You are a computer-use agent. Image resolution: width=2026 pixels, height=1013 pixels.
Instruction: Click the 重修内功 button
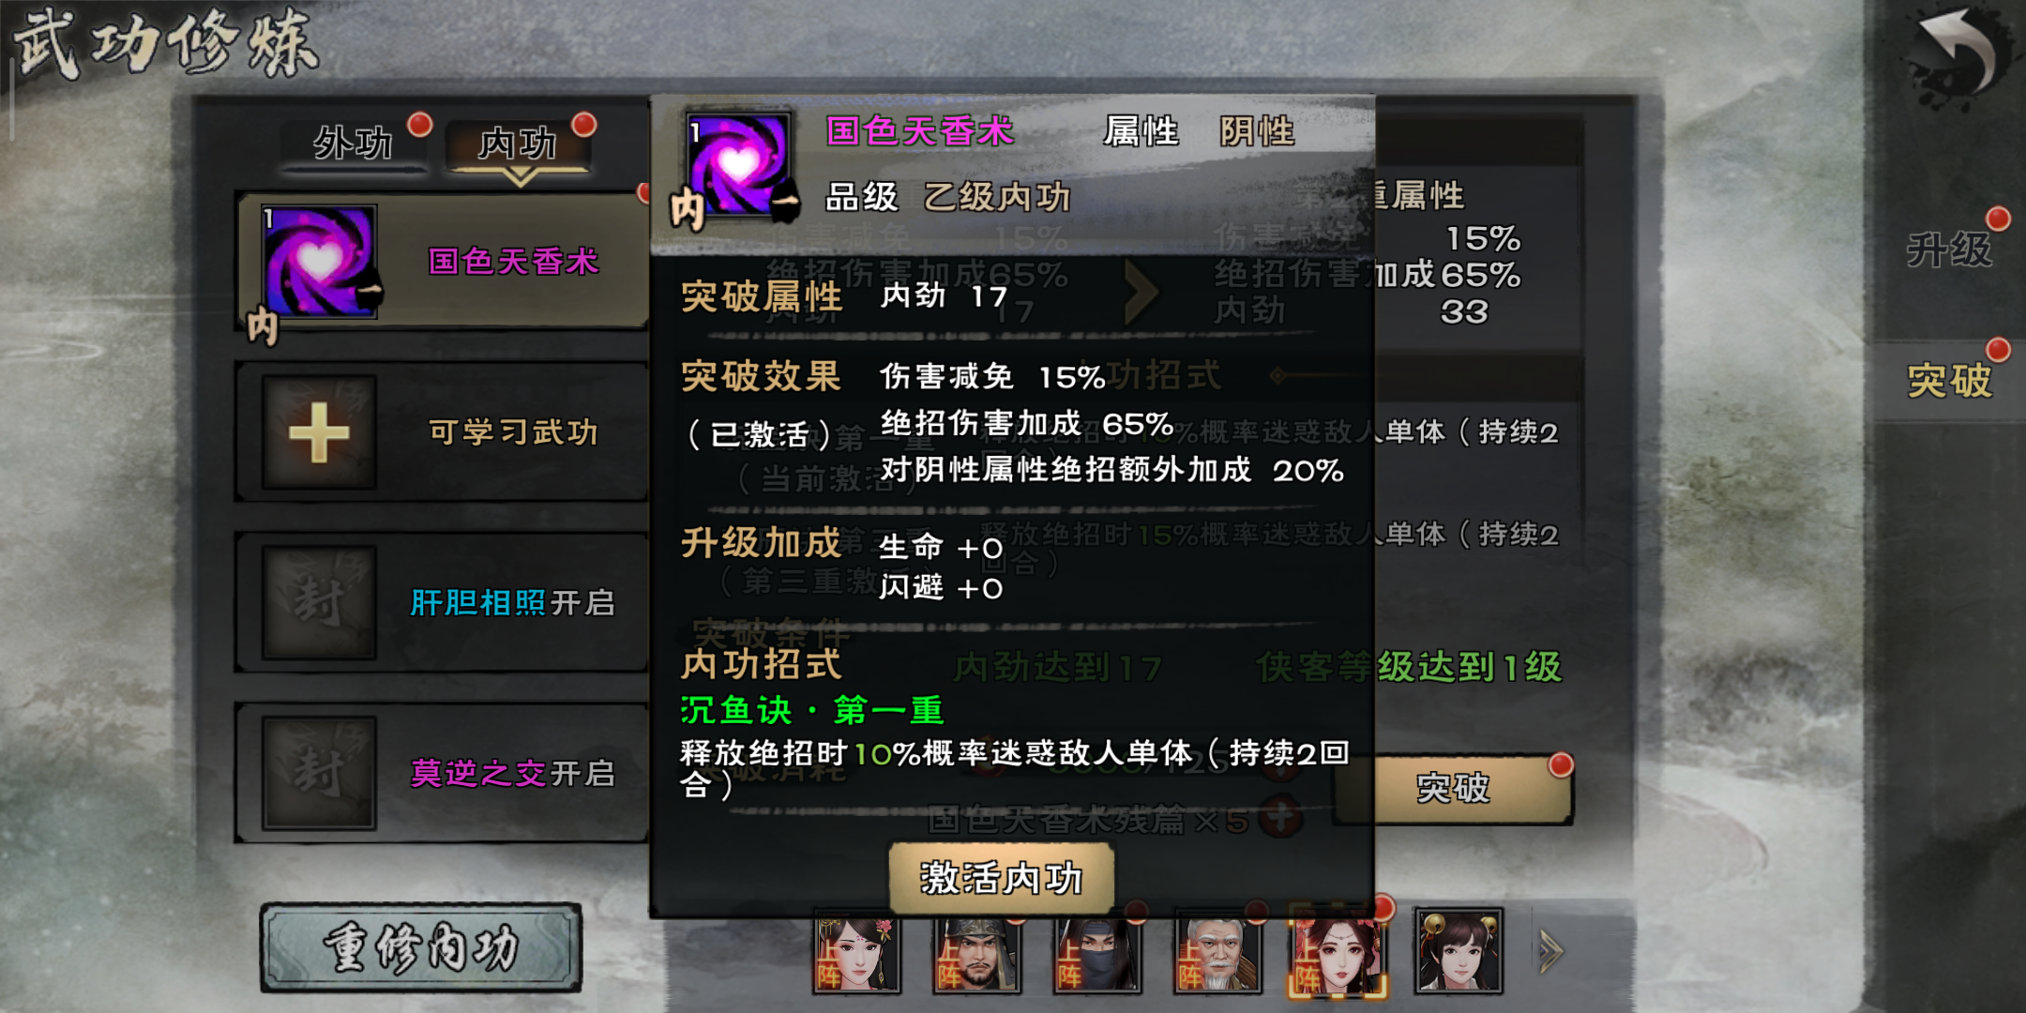421,947
